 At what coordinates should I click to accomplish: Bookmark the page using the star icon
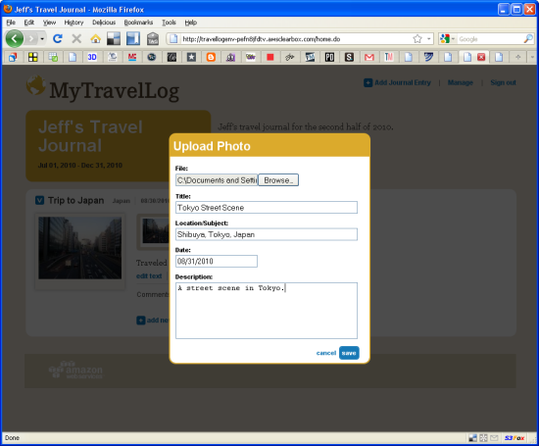(417, 39)
